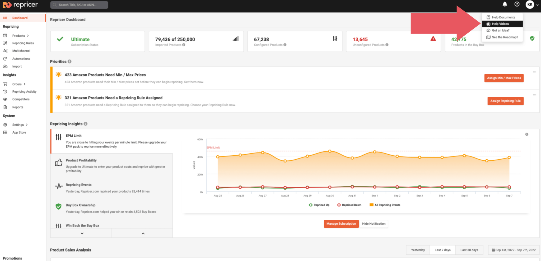Click the Manage Subscription button
The image size is (541, 261).
coord(341,224)
